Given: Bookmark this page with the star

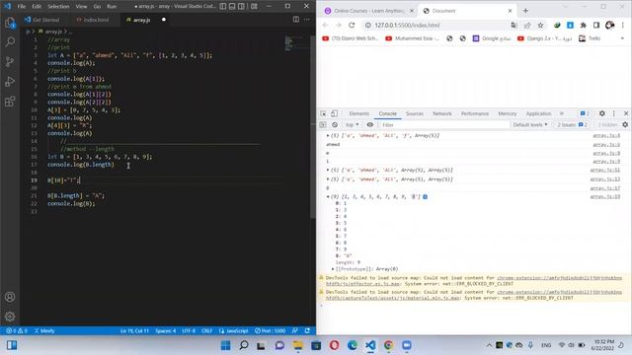Looking at the screenshot, I should pos(540,25).
